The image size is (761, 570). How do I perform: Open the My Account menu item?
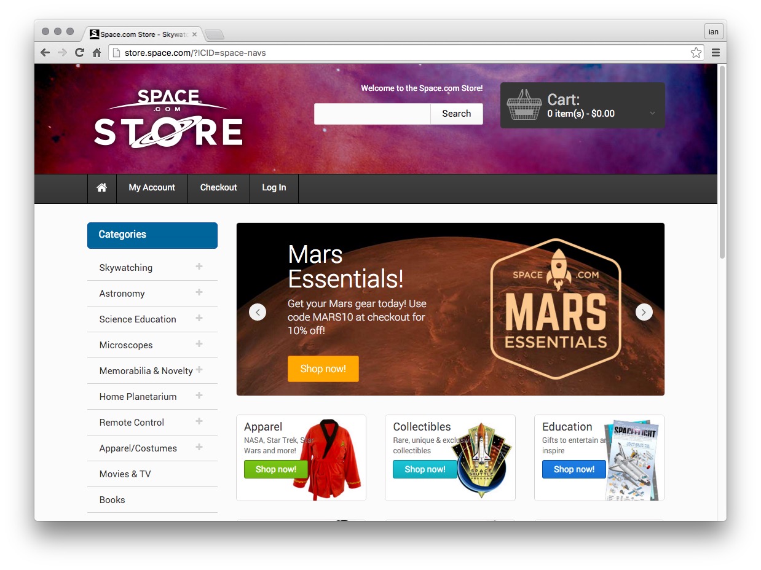(x=152, y=188)
